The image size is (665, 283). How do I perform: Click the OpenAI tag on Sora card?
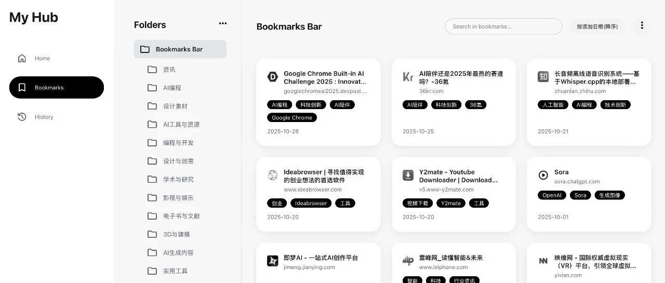tap(552, 195)
